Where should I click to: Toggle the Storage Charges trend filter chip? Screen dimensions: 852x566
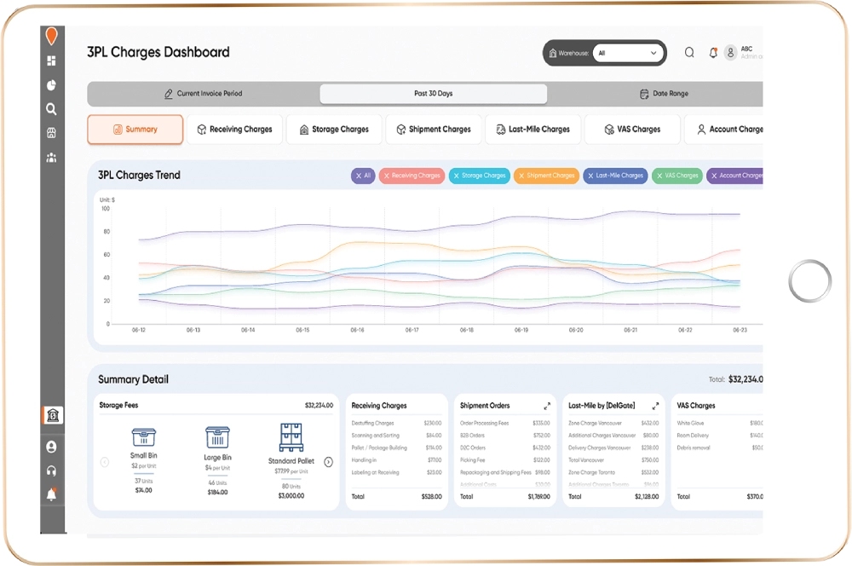coord(478,176)
